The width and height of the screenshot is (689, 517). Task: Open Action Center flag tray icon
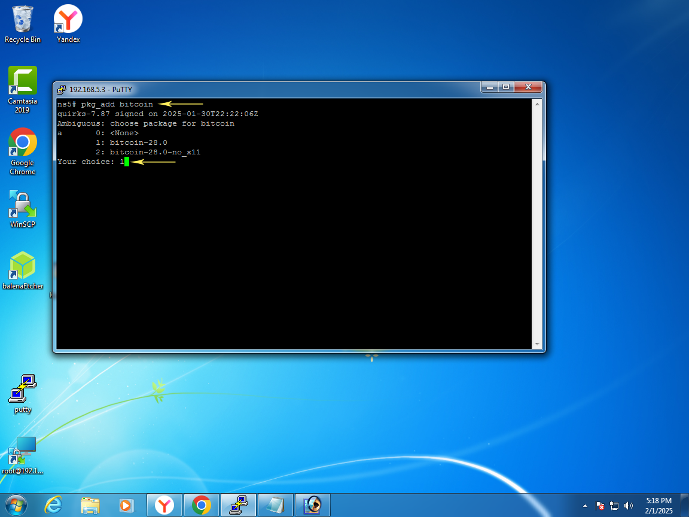click(x=599, y=506)
